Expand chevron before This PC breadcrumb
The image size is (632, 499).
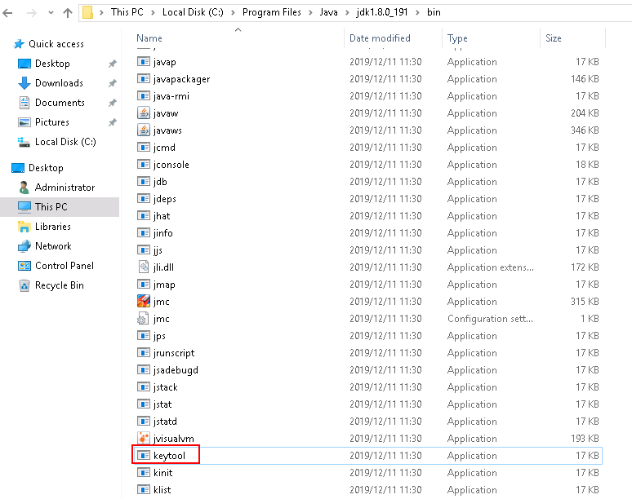(101, 13)
